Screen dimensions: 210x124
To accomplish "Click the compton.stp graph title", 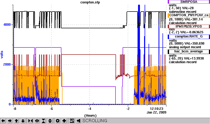I will (90, 2).
